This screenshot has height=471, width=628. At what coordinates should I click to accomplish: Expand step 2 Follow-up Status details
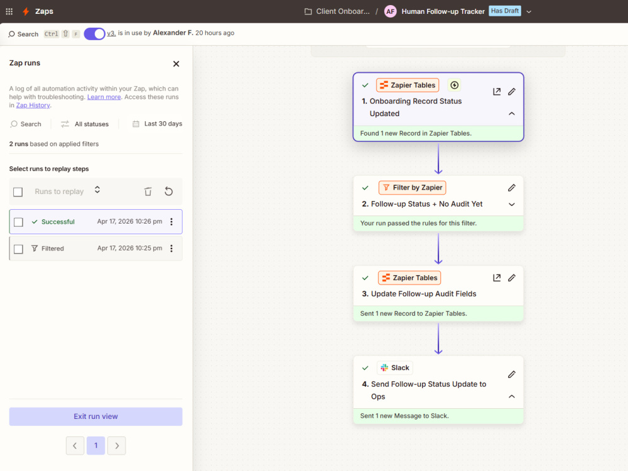[x=511, y=204]
